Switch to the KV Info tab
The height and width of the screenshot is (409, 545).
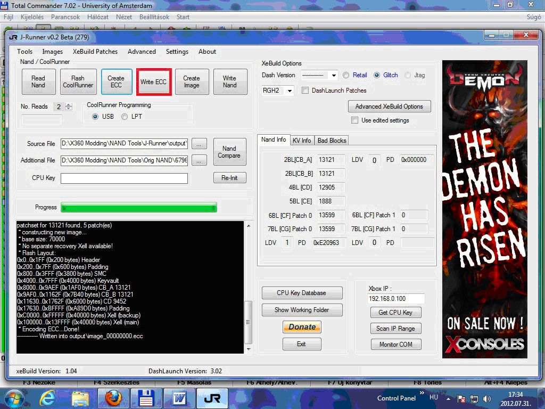(x=302, y=141)
